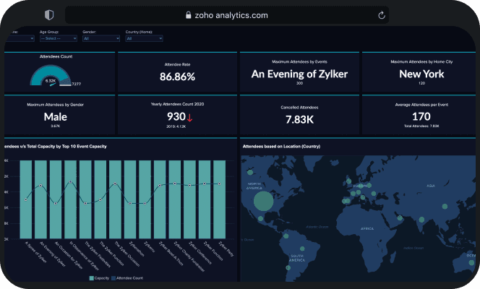480x289 pixels.
Task: Click the red down arrow next to 930
Action: click(x=189, y=118)
